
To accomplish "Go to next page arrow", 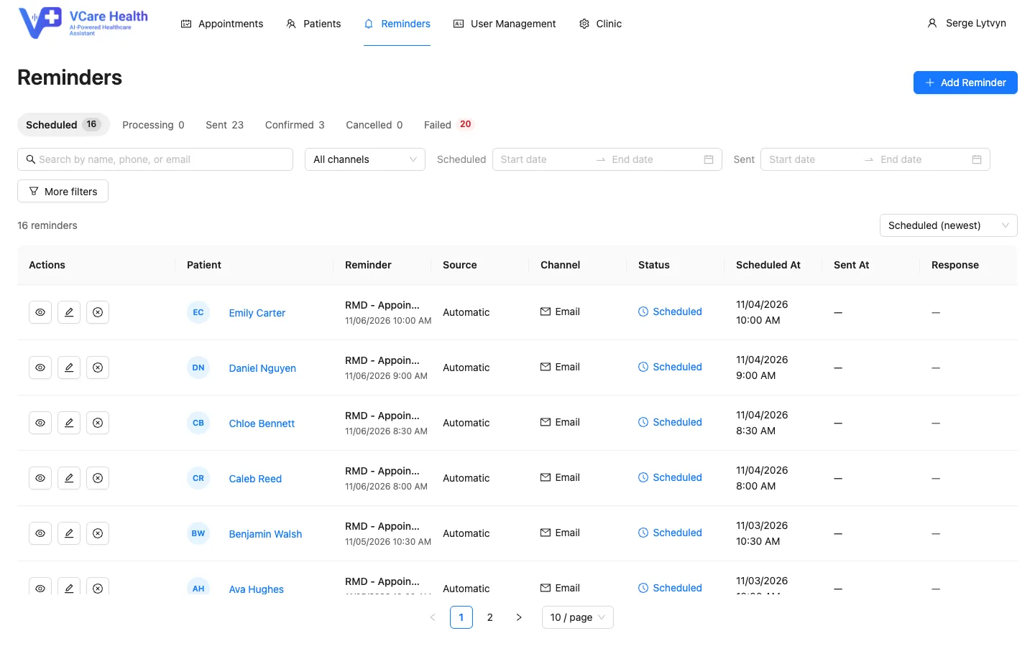I will pos(519,617).
